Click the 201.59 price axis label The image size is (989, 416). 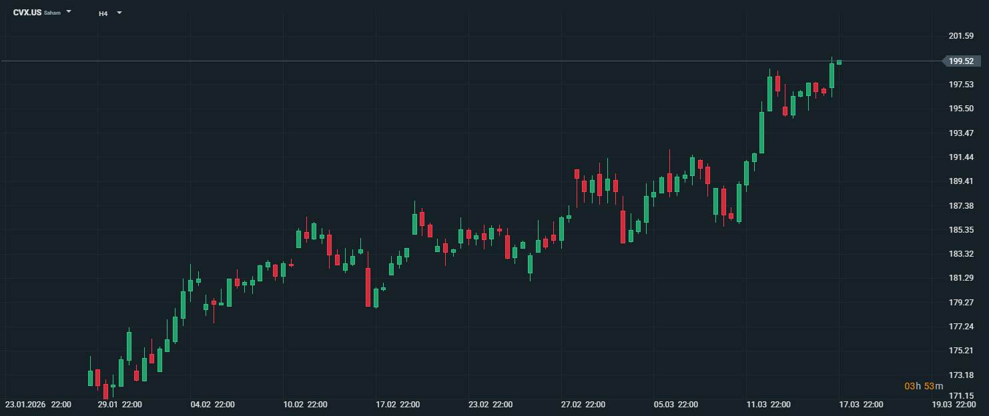961,36
